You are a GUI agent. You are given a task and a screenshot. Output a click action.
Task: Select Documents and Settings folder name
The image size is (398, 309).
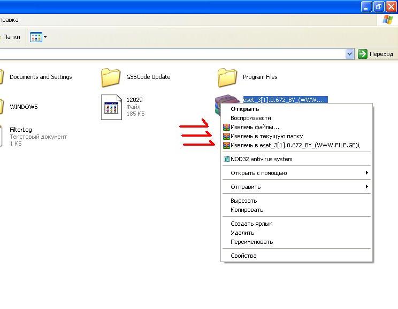tap(41, 77)
